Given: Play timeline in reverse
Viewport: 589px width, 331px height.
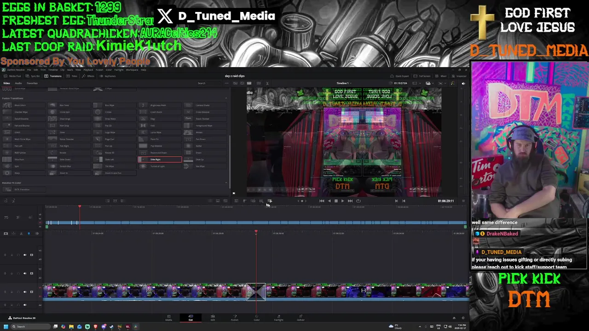Looking at the screenshot, I should (x=329, y=200).
